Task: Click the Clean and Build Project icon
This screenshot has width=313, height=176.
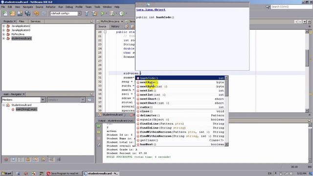Action: (x=94, y=13)
